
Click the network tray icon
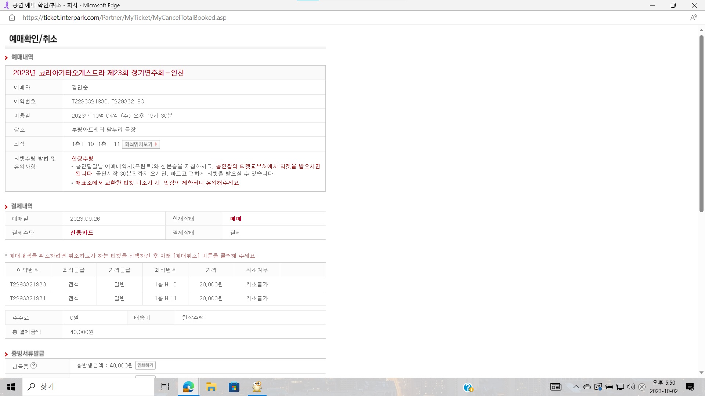pos(620,387)
